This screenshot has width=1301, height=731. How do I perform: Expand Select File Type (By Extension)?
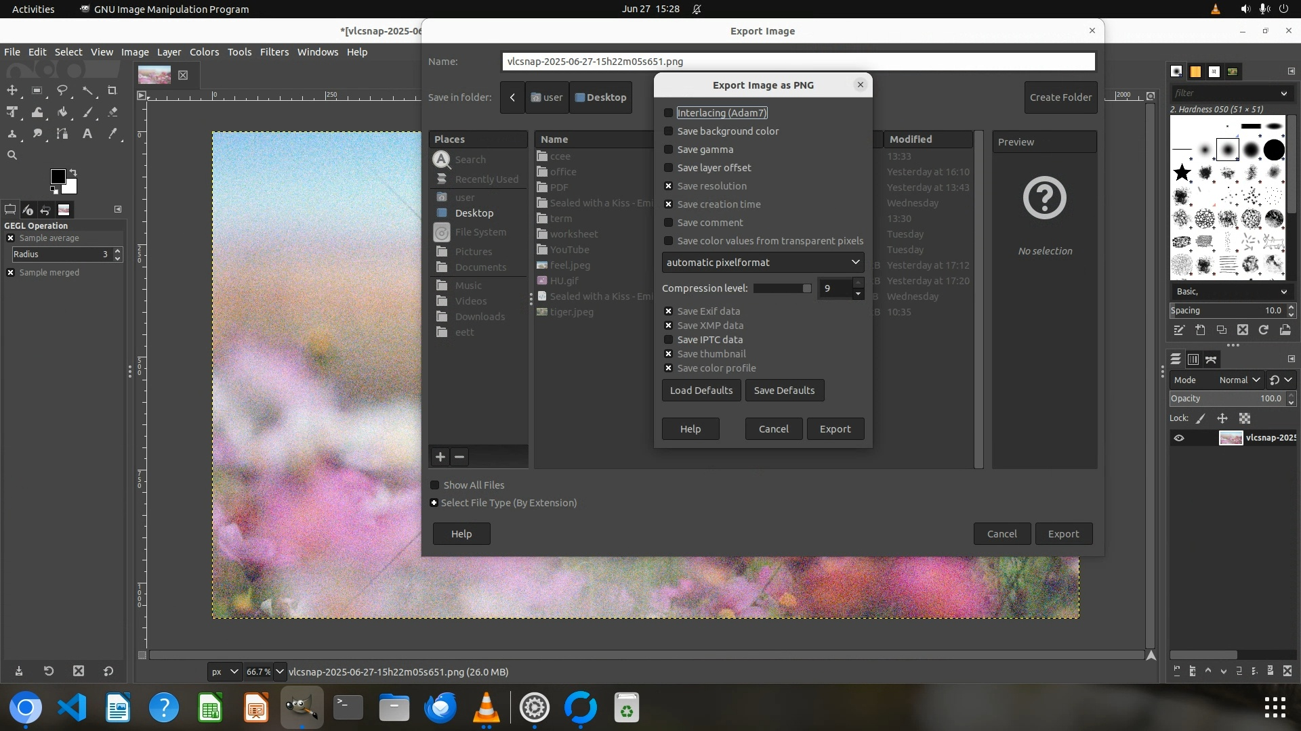[x=434, y=503]
